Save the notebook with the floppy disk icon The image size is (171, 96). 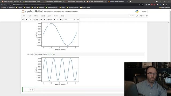pyautogui.click(x=23, y=19)
